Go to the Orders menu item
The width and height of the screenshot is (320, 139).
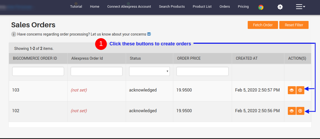pos(225,7)
